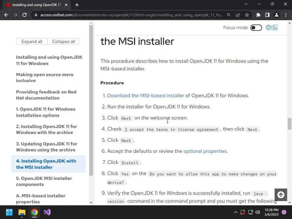Viewport: 292px width, 219px height.
Task: Open Installing and using OpenJDK 11 for Windows
Action: pyautogui.click(x=49, y=60)
